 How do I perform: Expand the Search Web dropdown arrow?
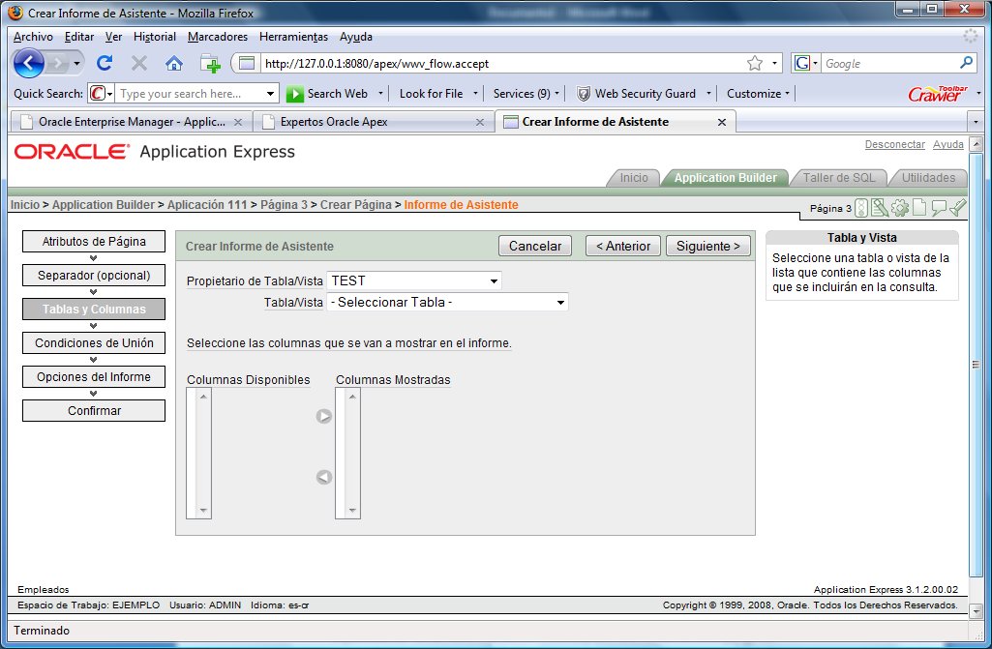(381, 94)
